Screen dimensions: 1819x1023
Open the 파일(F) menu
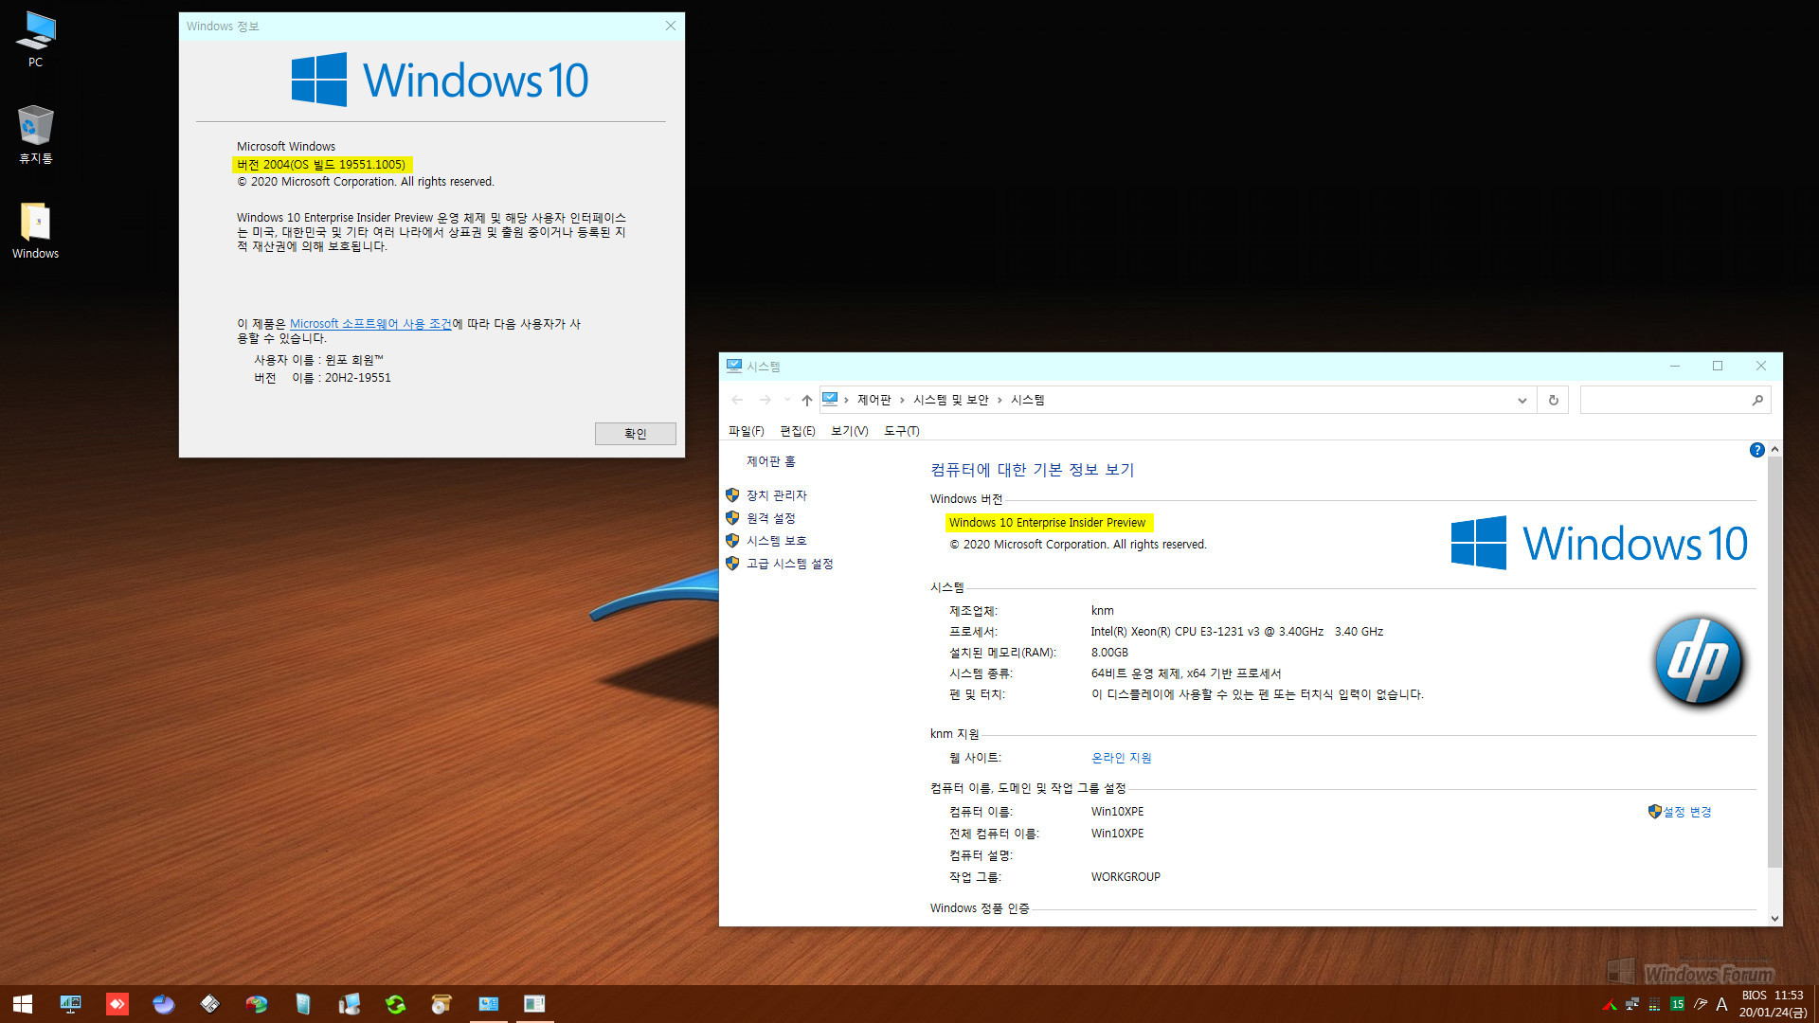746,431
